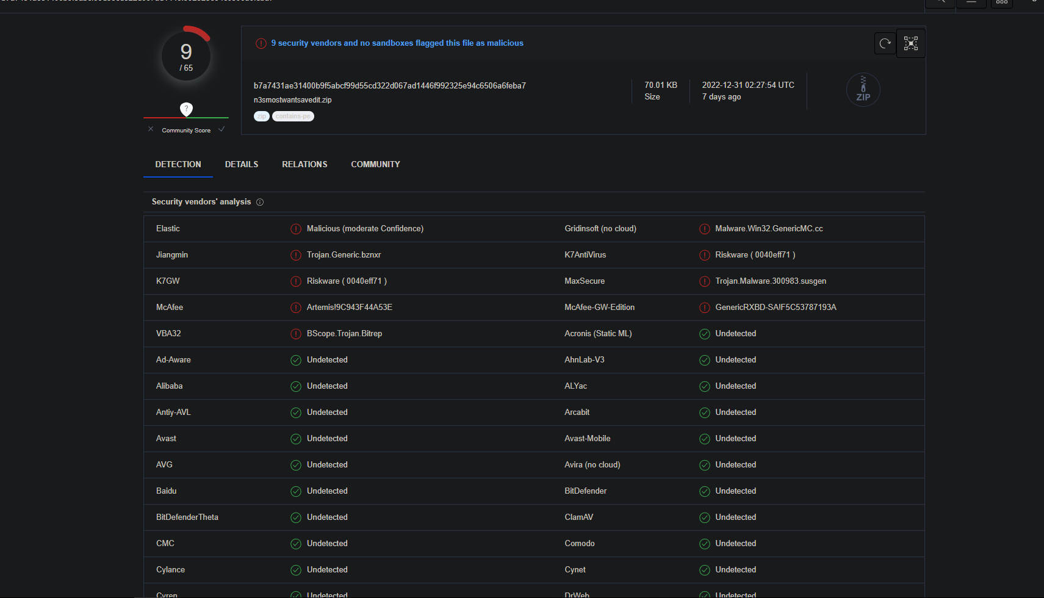Click the green check icon for Ad-Aware
The image size is (1044, 598).
(x=296, y=360)
